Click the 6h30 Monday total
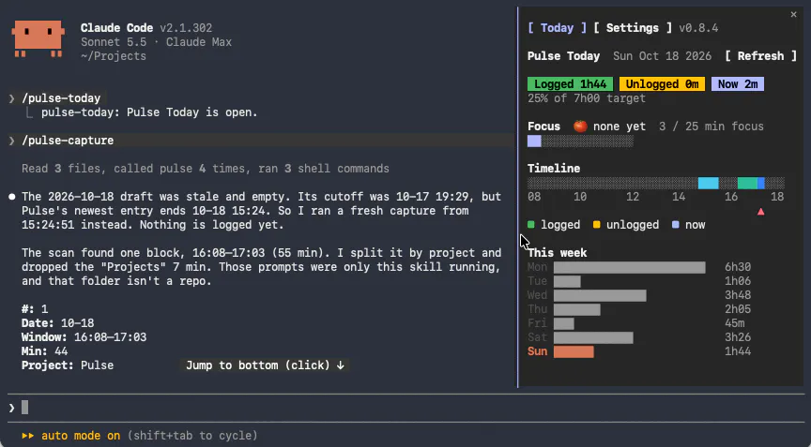This screenshot has width=811, height=447. click(738, 267)
